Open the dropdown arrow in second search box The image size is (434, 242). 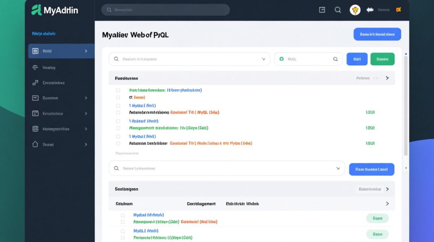[338, 168]
